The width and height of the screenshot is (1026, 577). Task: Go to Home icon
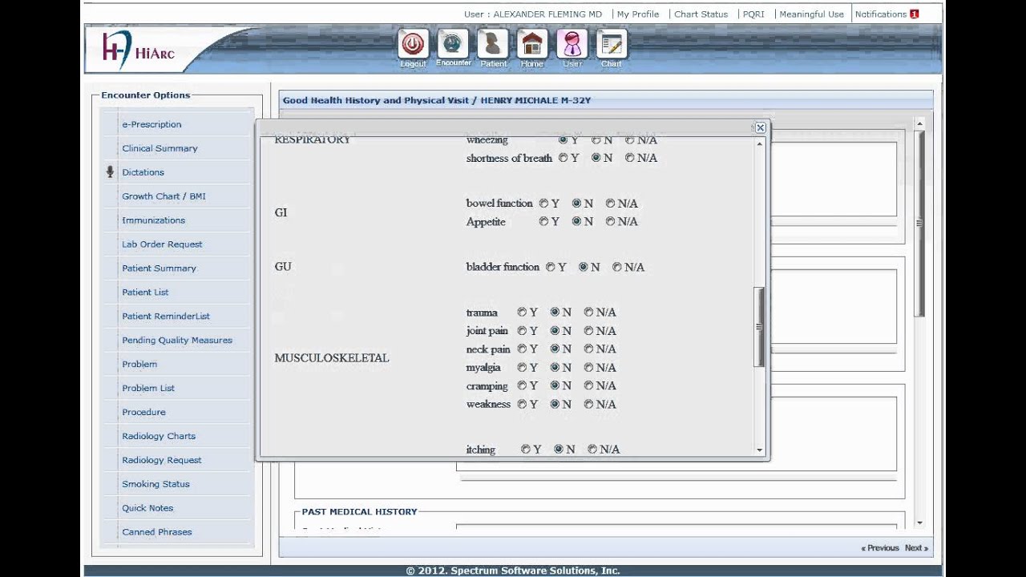pyautogui.click(x=532, y=44)
